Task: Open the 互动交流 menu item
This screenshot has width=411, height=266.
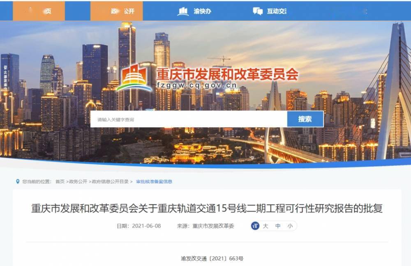Action: click(277, 11)
